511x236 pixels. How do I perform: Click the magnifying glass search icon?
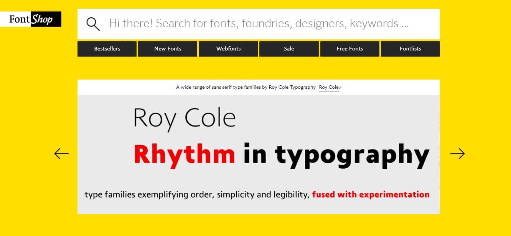pos(93,24)
